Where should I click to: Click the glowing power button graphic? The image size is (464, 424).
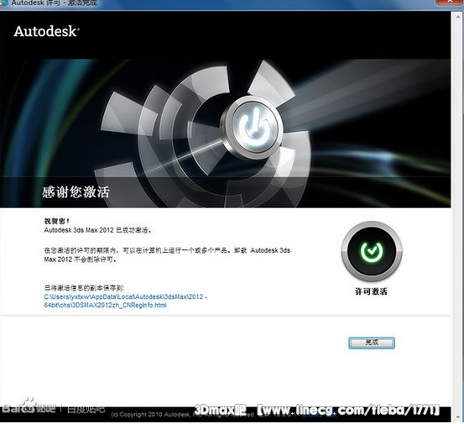(x=254, y=128)
